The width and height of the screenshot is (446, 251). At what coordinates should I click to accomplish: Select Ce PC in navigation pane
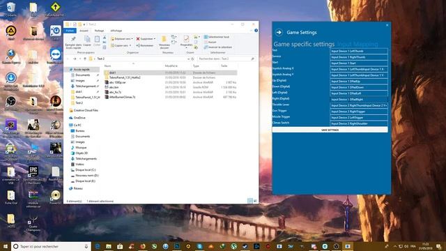(75, 125)
